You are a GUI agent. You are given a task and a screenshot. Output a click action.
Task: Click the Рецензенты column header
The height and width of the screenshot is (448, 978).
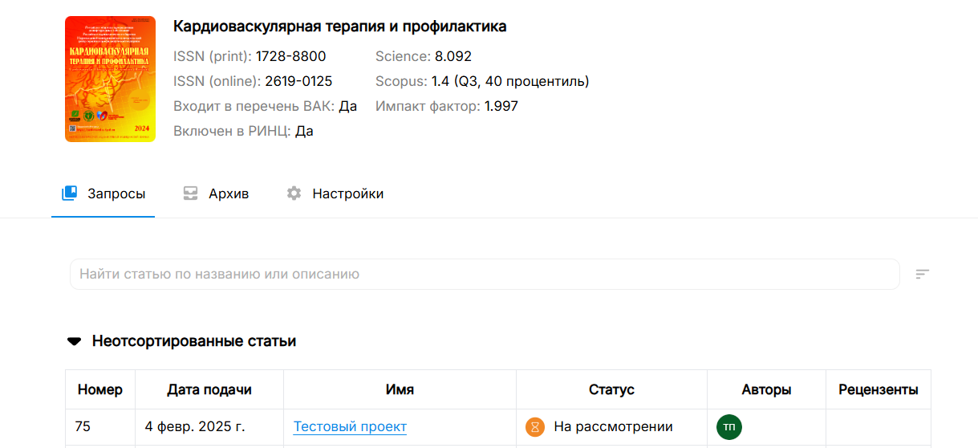[879, 389]
